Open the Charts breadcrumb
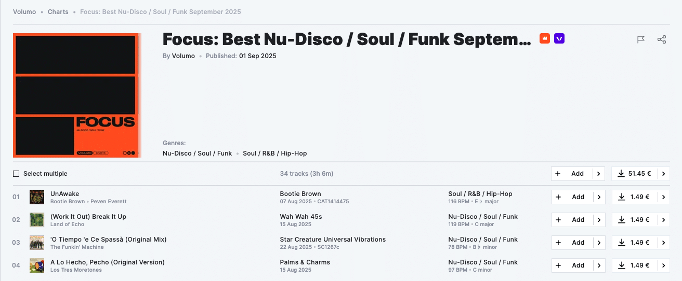The height and width of the screenshot is (281, 682). tap(58, 11)
